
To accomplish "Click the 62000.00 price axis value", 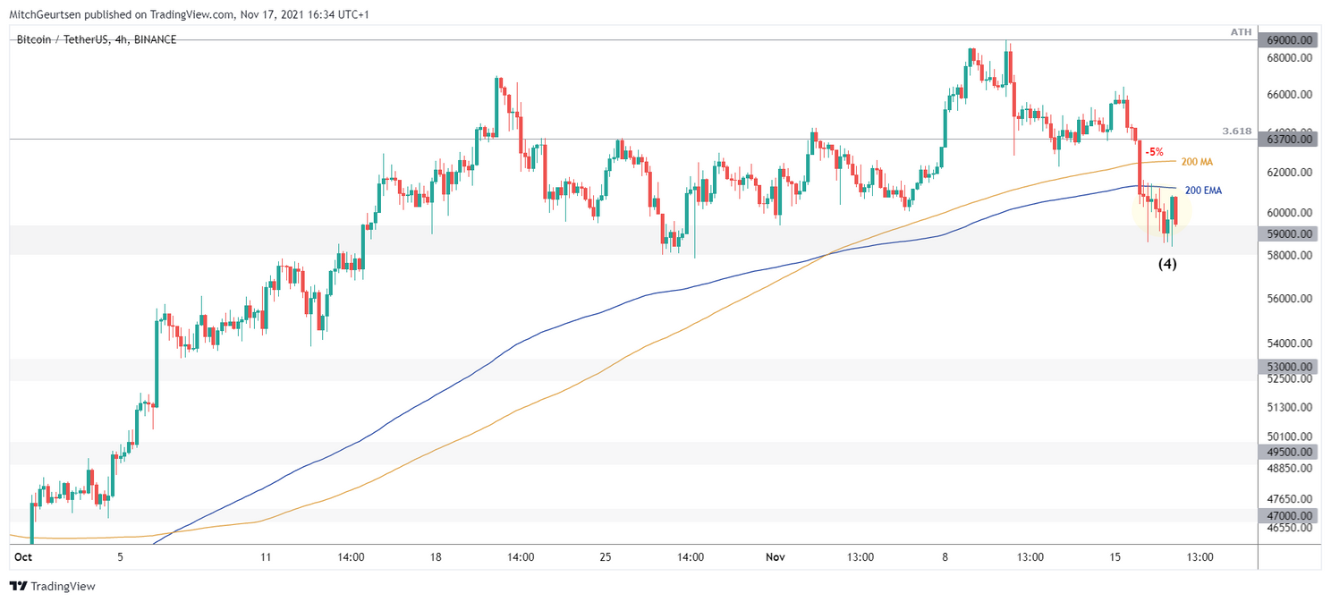I will pos(1289,173).
